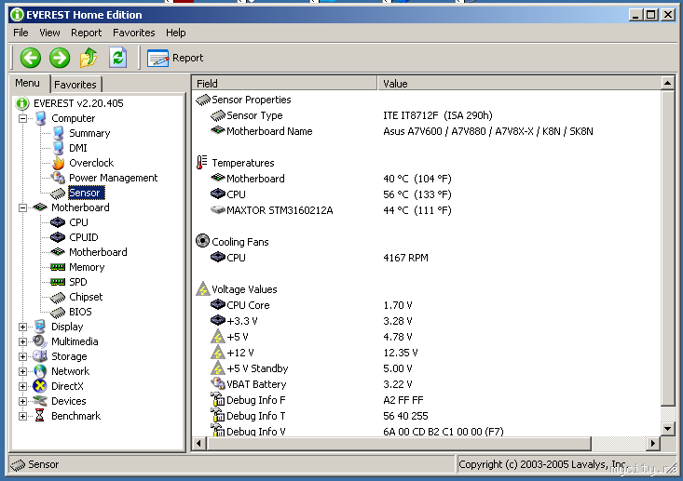Switch to the Favorites tab
The height and width of the screenshot is (481, 683).
tap(75, 85)
